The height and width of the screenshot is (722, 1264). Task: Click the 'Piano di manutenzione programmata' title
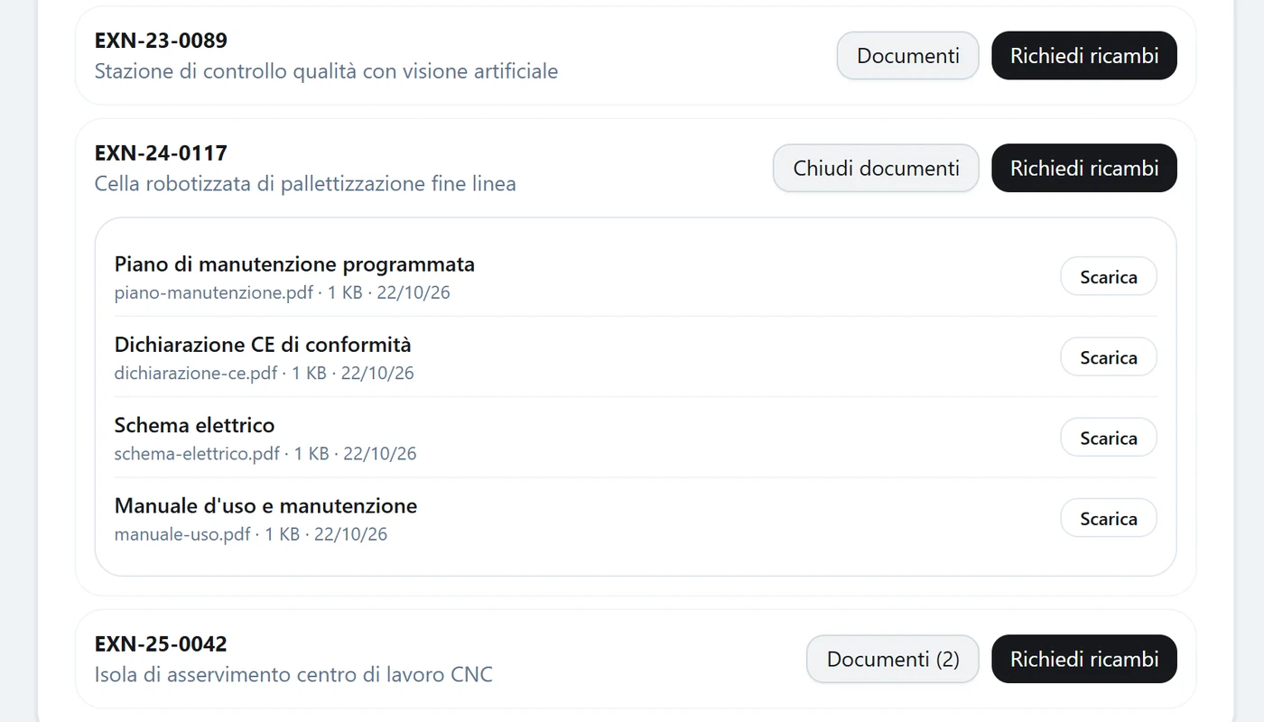tap(294, 264)
